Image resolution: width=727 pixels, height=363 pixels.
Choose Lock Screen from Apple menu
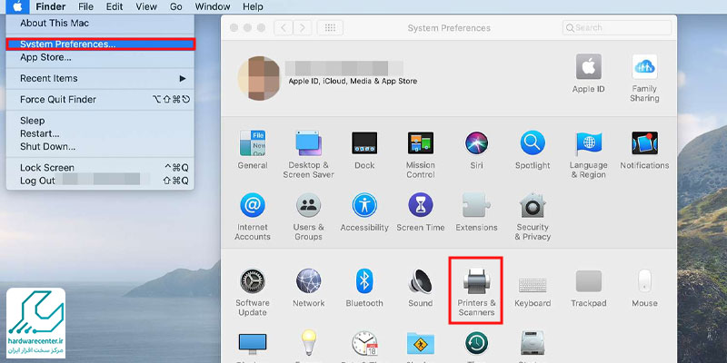100,168
